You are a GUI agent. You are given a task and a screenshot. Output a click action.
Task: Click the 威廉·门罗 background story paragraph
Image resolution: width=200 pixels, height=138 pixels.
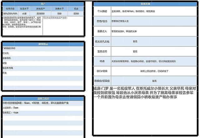click(x=145, y=93)
